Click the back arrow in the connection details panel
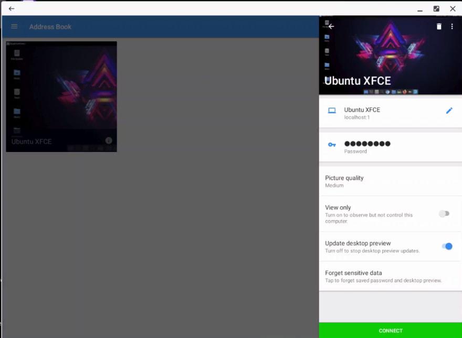 (331, 26)
